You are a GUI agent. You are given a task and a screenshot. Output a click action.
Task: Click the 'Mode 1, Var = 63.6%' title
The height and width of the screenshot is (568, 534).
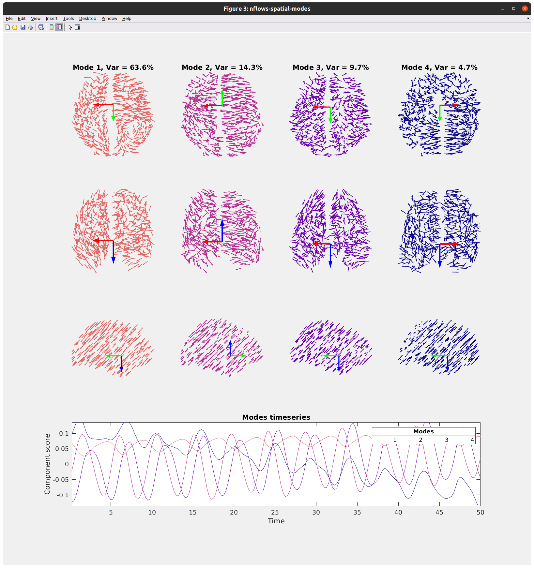(x=113, y=67)
